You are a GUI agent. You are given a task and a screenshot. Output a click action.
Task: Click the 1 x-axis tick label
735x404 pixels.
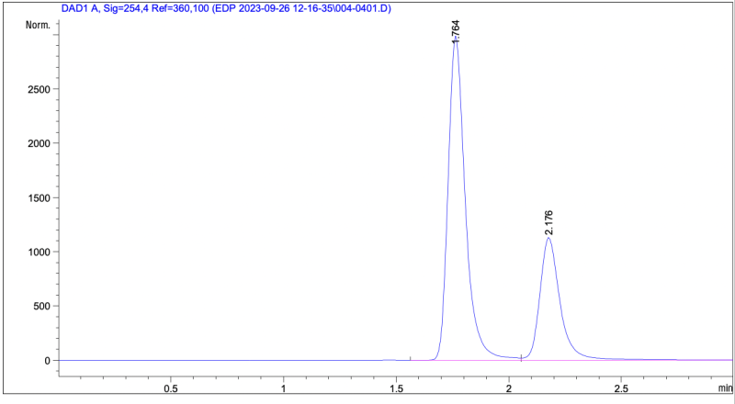point(284,388)
